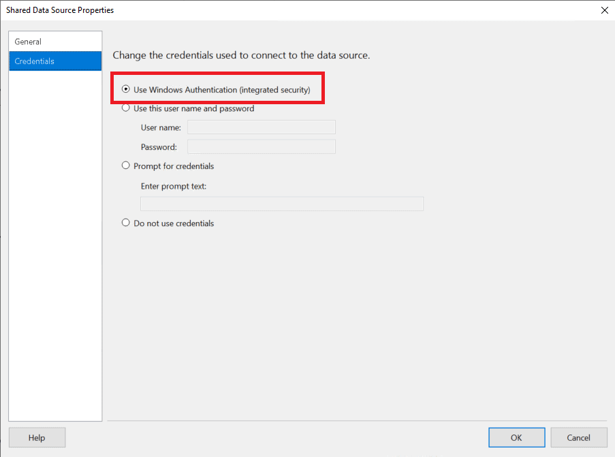Click the 'Enter prompt text:' label
Screen dimensions: 615x457
[x=174, y=187]
